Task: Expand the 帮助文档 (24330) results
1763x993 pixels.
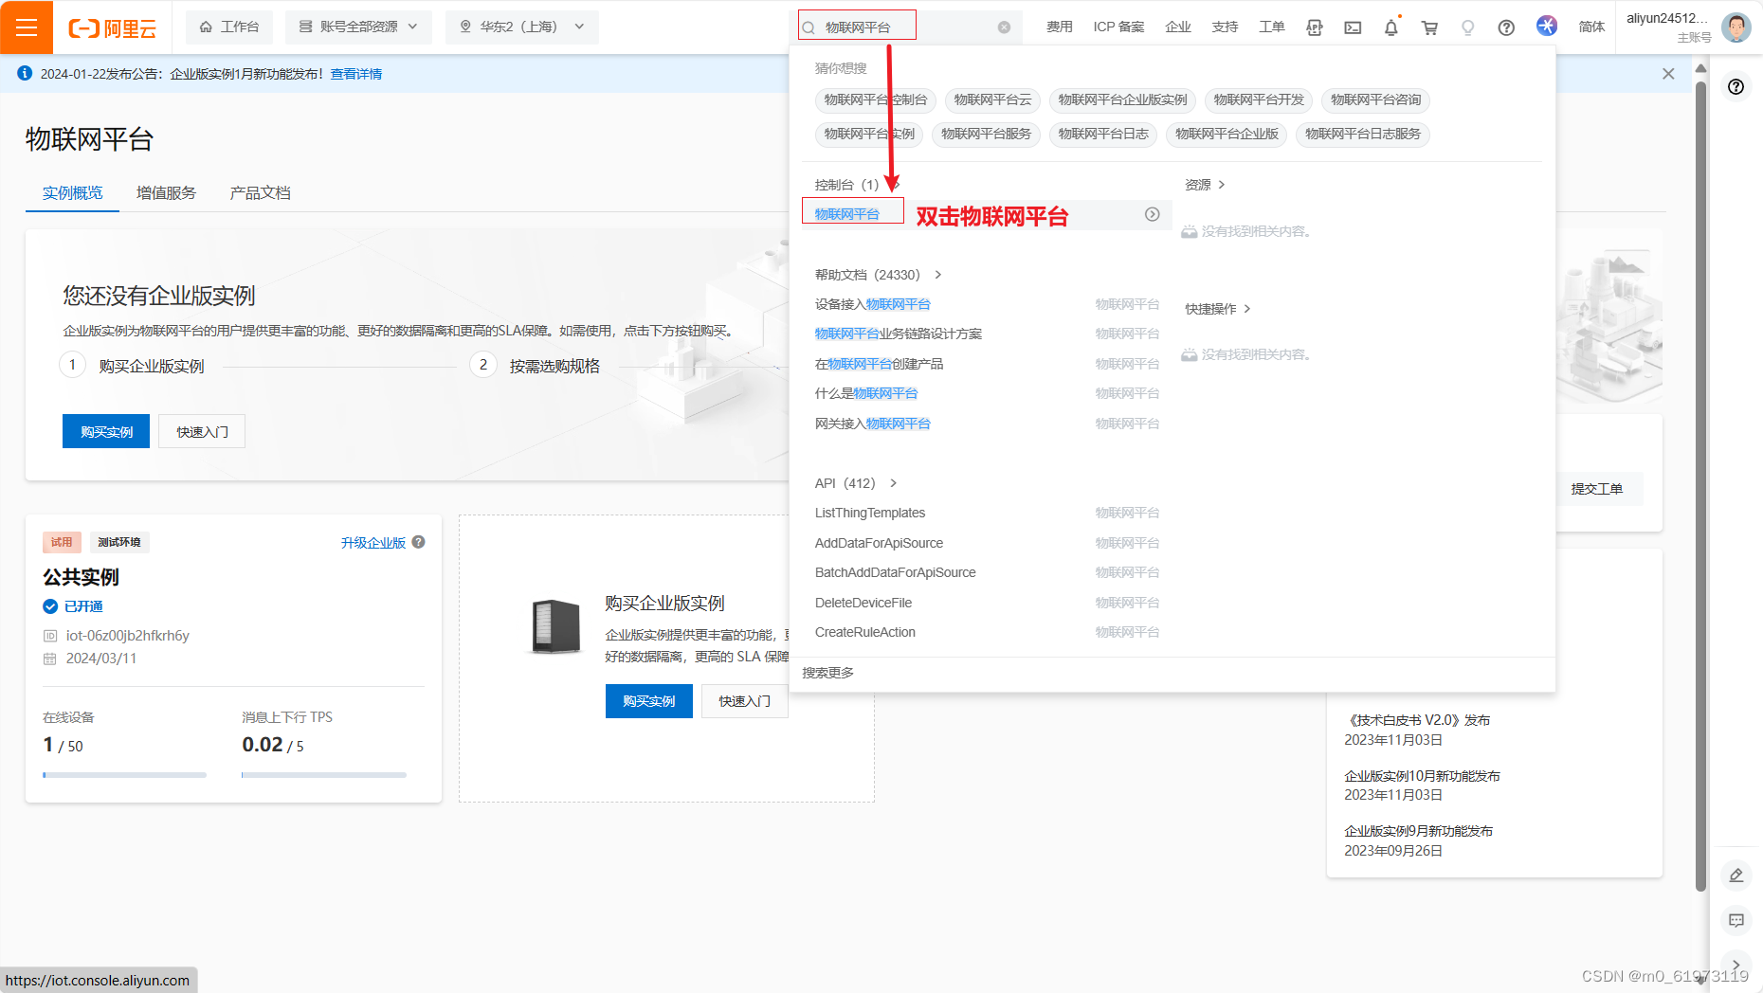Action: tap(937, 275)
